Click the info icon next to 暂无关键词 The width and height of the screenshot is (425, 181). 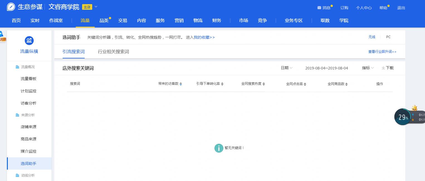coord(219,148)
